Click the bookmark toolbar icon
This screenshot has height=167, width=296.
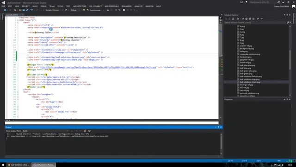[x=124, y=10]
